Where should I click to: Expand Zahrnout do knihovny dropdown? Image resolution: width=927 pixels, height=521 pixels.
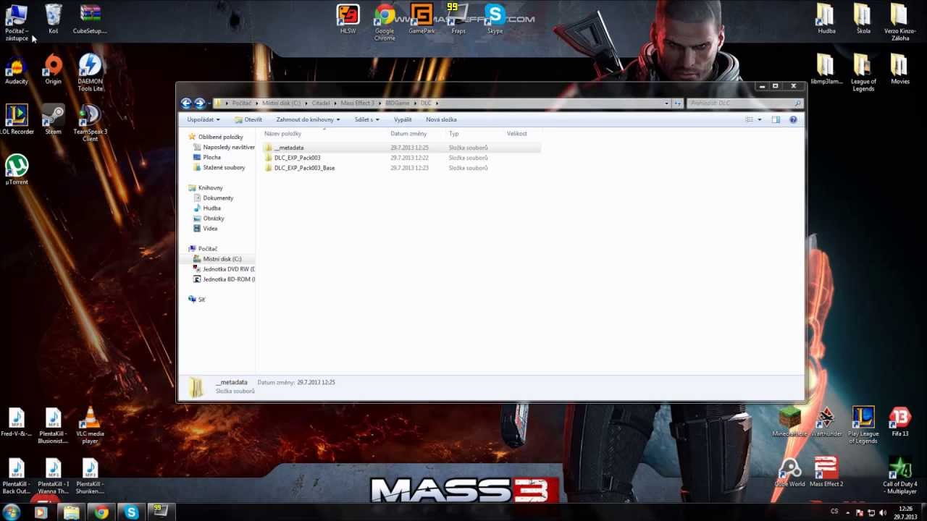coord(308,119)
